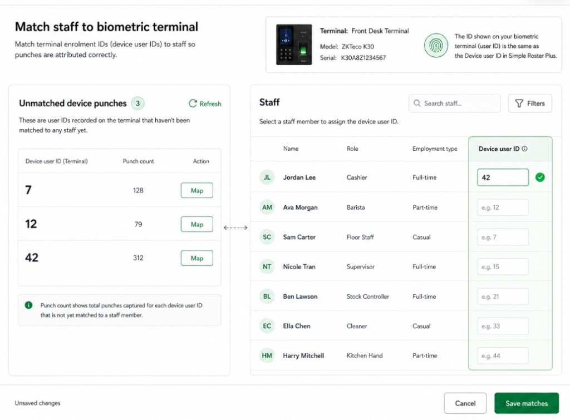Viewport: 570px width, 420px height.
Task: Click the punch count value 79
Action: point(138,224)
